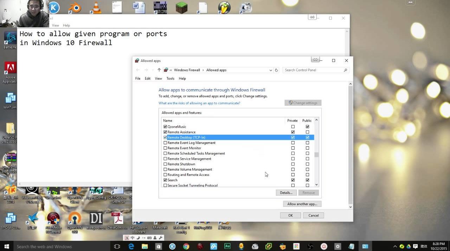Open the Tools menu
Image resolution: width=450 pixels, height=251 pixels.
[170, 79]
